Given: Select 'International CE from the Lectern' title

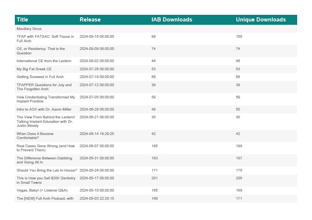Looking at the screenshot, I should pyautogui.click(x=44, y=61).
